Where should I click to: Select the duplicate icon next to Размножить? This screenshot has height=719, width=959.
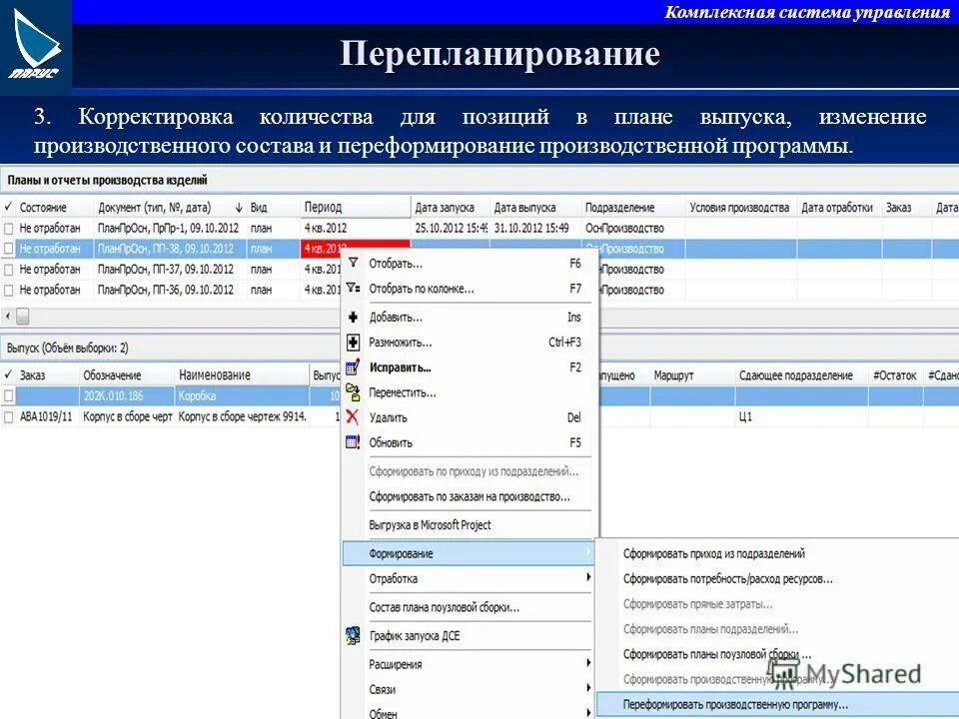point(352,342)
